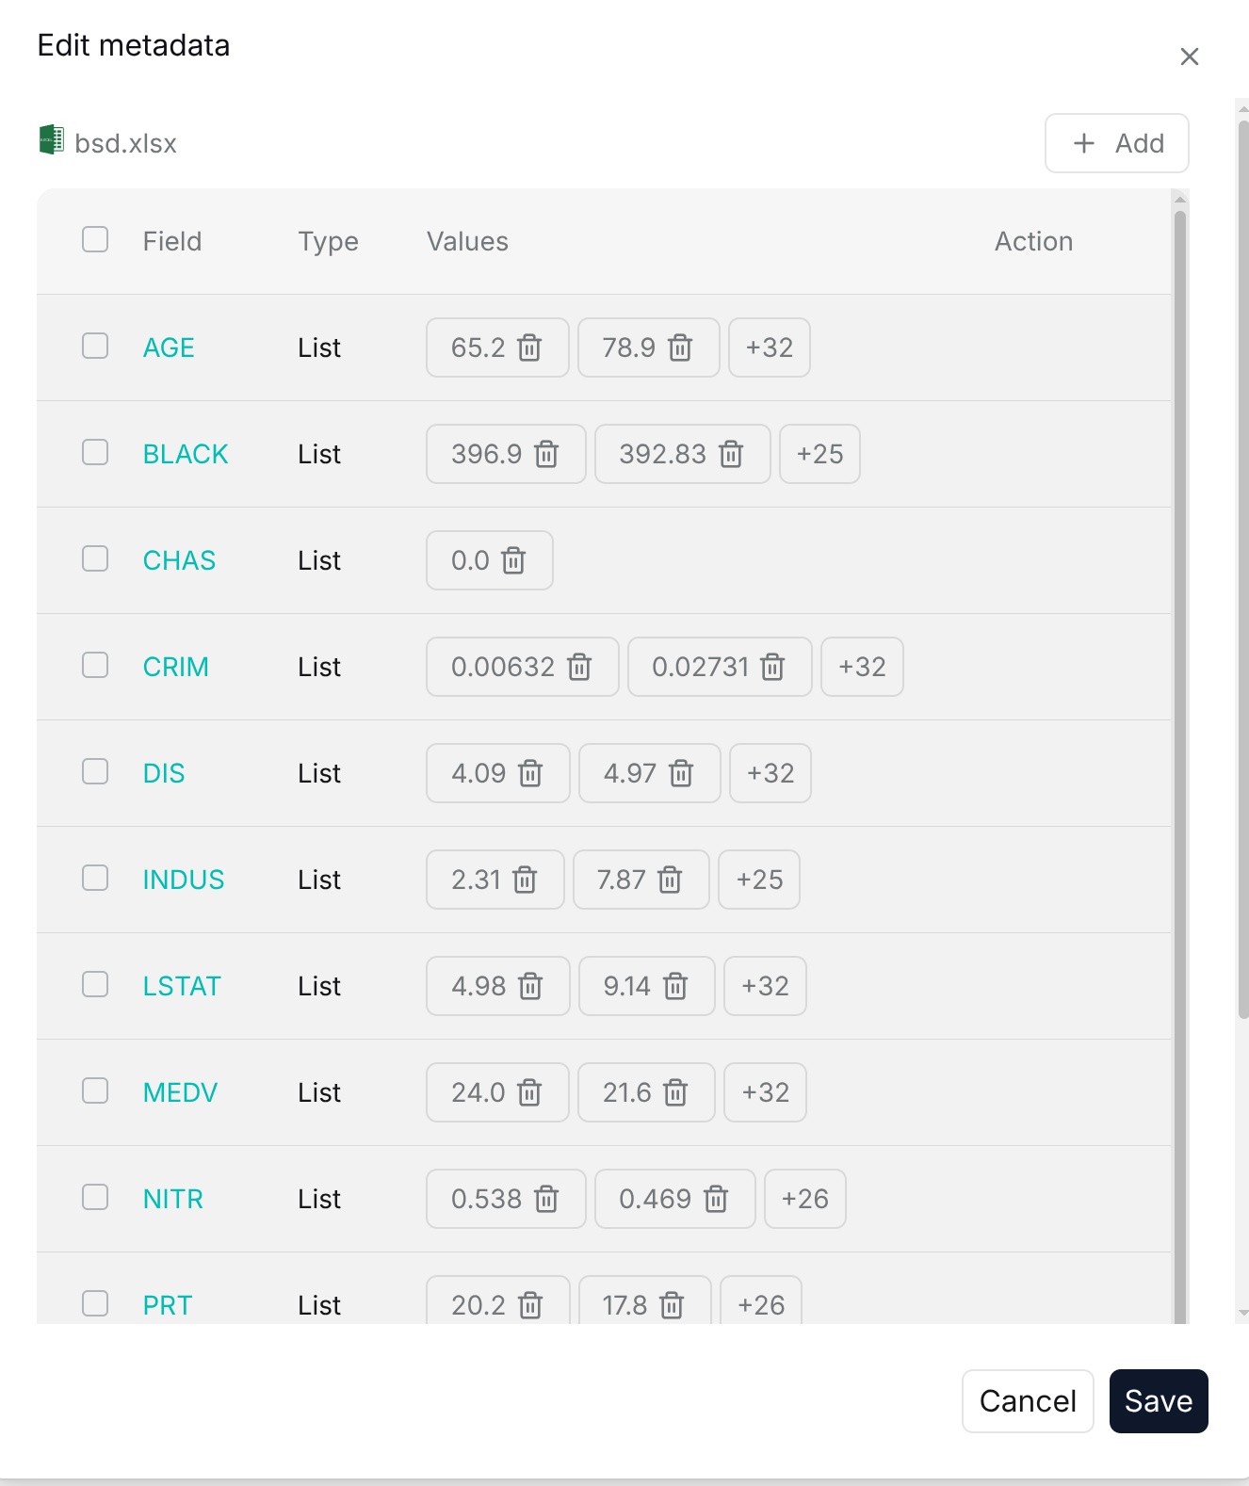
Task: Delete the 24.0 value from MEDV
Action: click(x=530, y=1092)
